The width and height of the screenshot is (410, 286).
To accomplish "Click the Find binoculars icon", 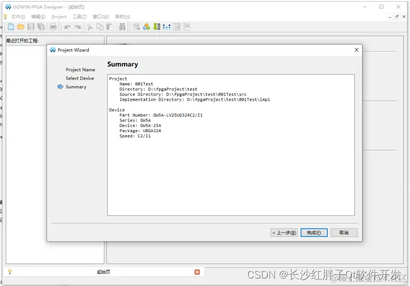I will click(122, 27).
